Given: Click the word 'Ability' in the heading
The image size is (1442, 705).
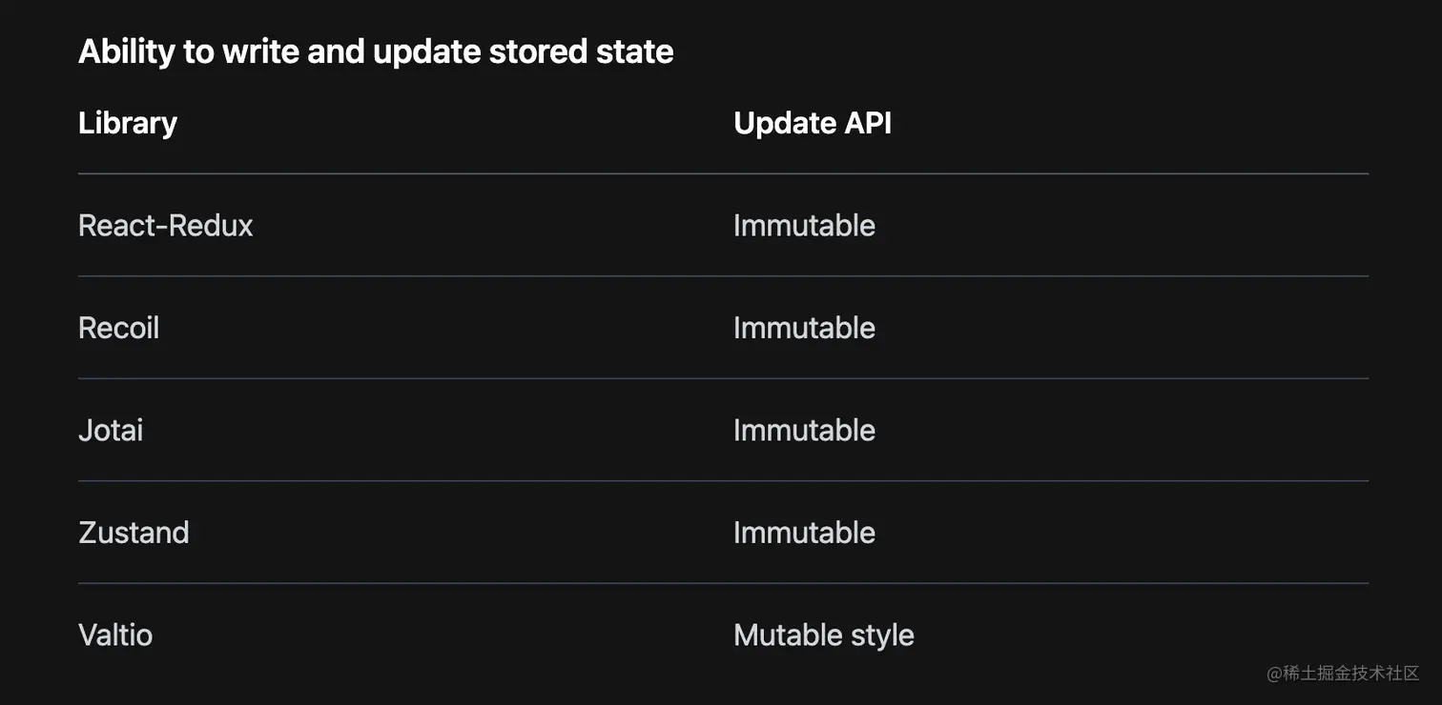Looking at the screenshot, I should [127, 51].
